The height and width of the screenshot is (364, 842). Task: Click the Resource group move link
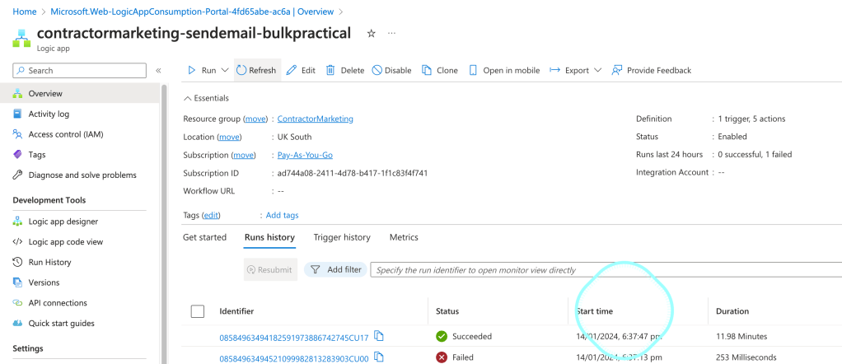tap(255, 119)
